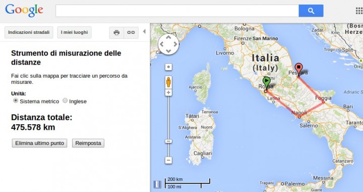Click the blue search magnifier button
This screenshot has width=363, height=192.
point(311,11)
